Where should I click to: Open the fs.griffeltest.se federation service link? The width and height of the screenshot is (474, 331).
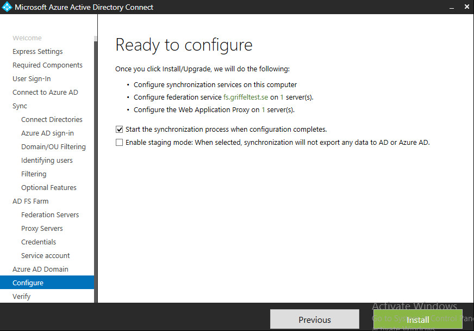tap(246, 97)
